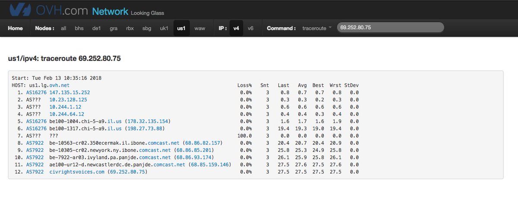Click the Loss% column header
The height and width of the screenshot is (208, 518).
[244, 85]
